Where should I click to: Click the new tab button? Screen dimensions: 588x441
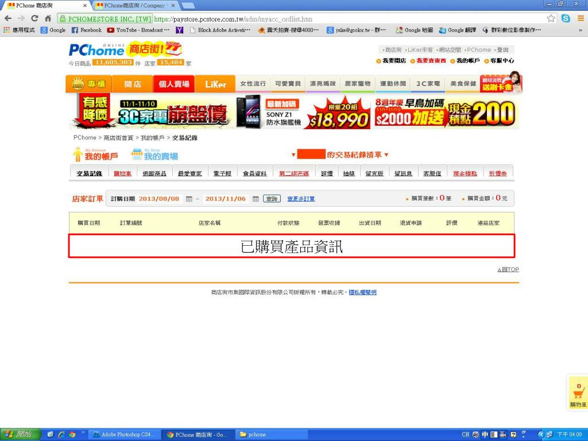click(188, 6)
